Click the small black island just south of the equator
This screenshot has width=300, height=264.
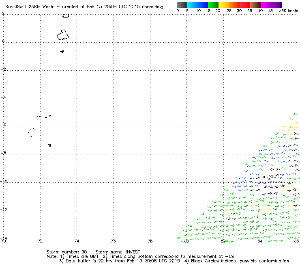[x=62, y=52]
